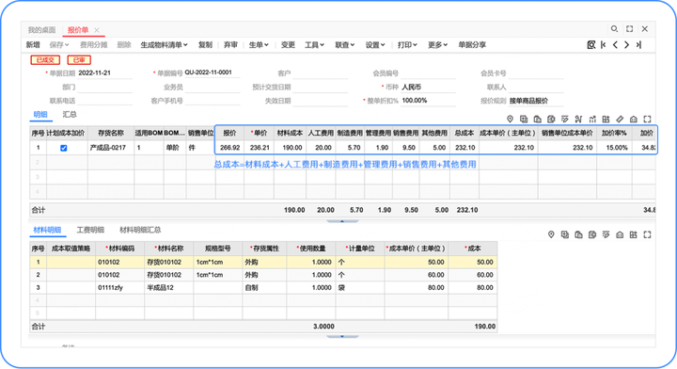
Task: Click the 总成本 column header
Action: [x=464, y=133]
